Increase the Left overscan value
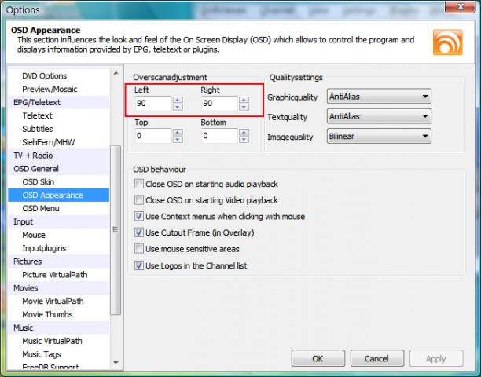The width and height of the screenshot is (481, 377). point(178,100)
